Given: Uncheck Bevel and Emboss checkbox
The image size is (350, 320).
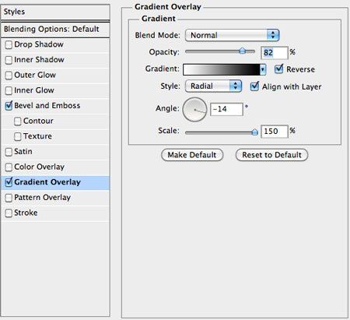Looking at the screenshot, I should (9, 106).
